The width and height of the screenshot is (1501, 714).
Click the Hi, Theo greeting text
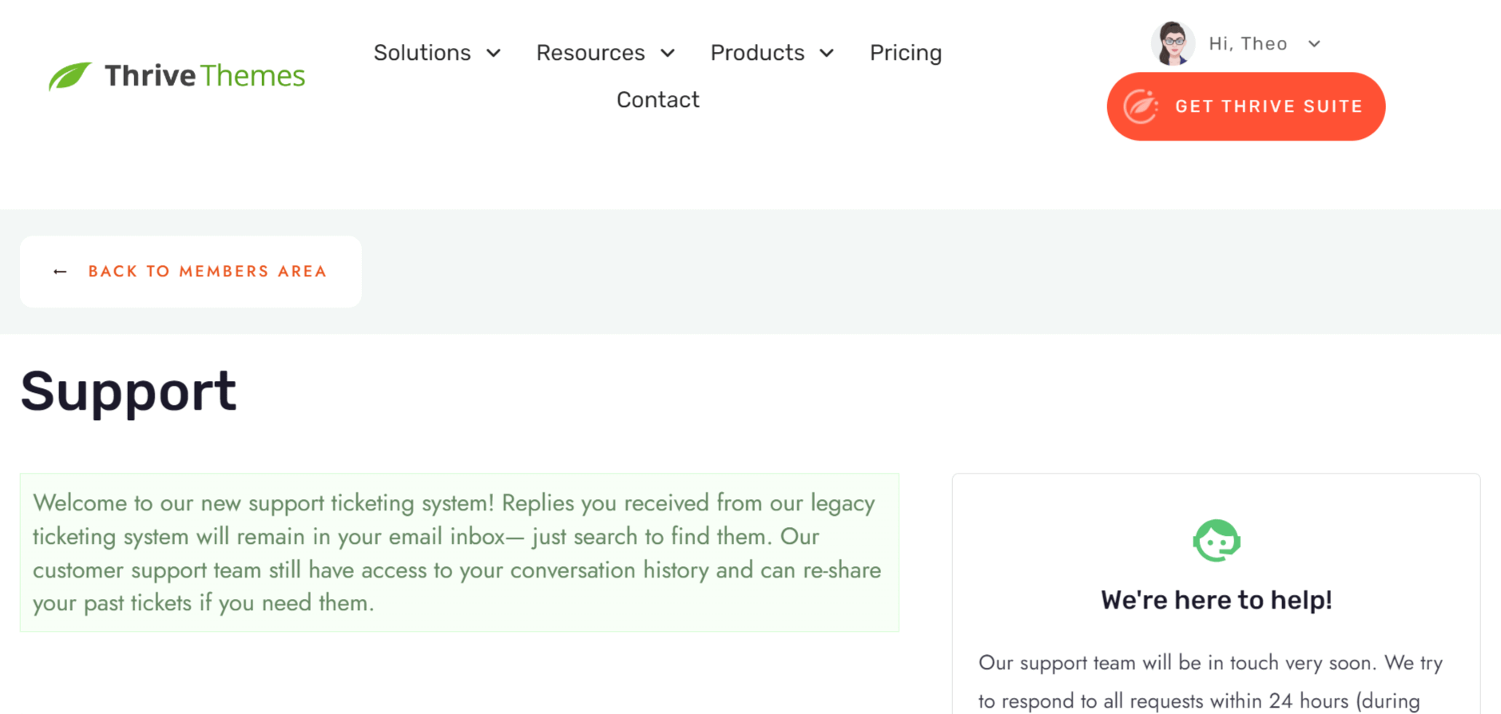(x=1248, y=44)
